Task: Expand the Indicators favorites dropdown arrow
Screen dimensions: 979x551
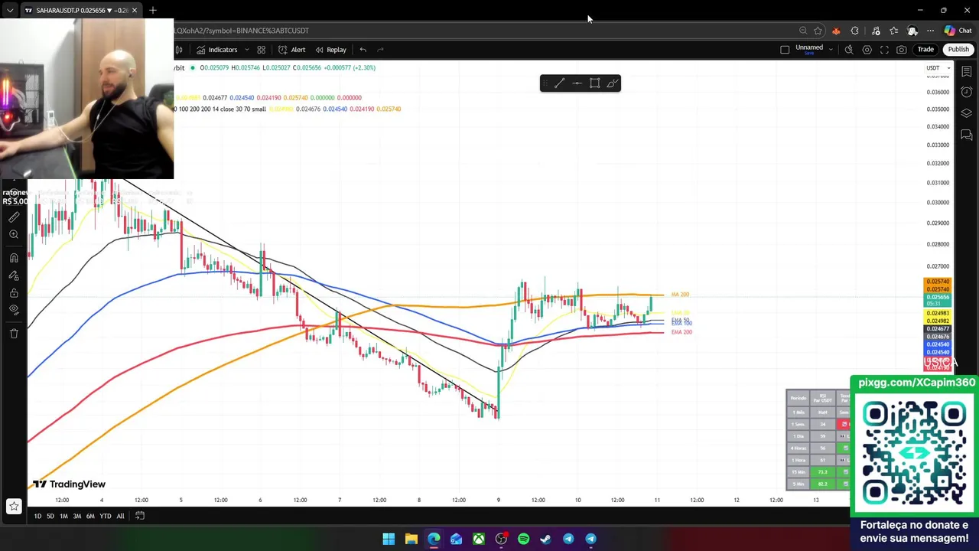Action: click(x=246, y=50)
